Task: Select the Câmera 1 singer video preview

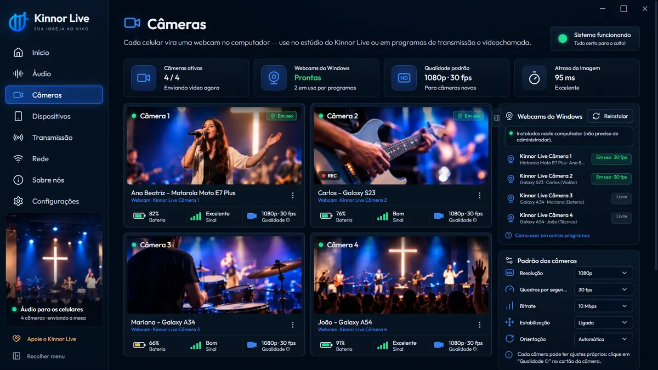Action: tap(214, 145)
